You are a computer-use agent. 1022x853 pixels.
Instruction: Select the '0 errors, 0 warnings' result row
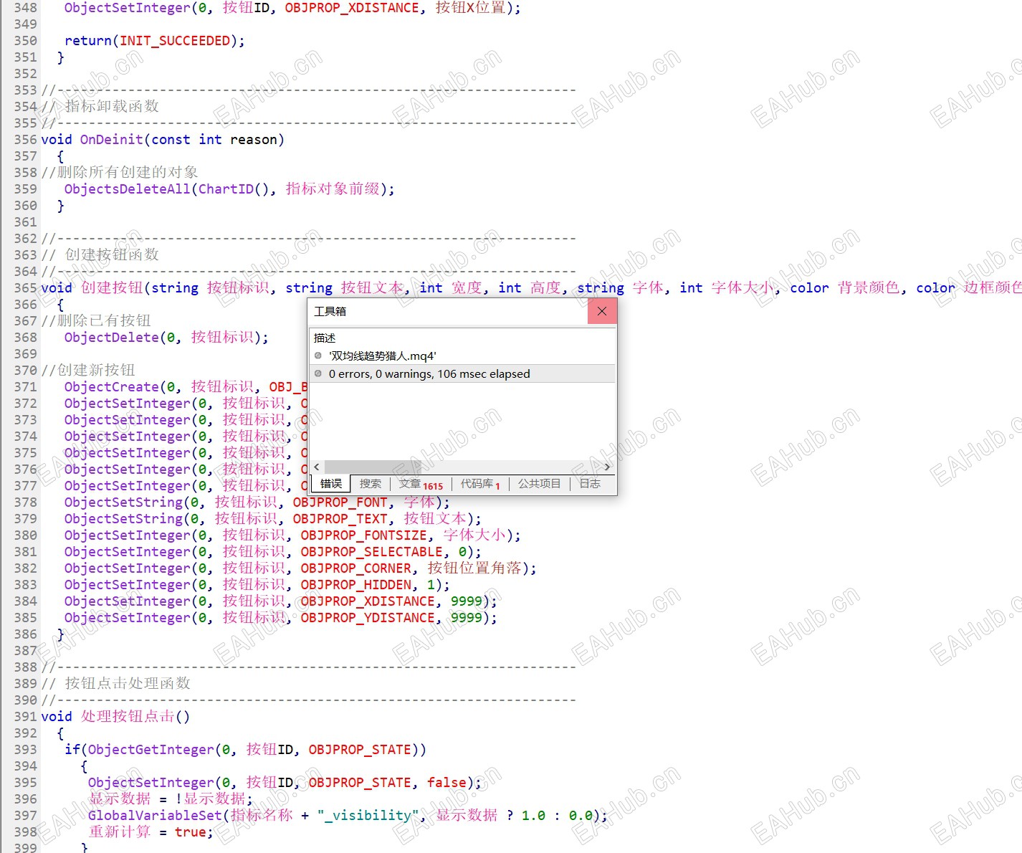pyautogui.click(x=463, y=373)
